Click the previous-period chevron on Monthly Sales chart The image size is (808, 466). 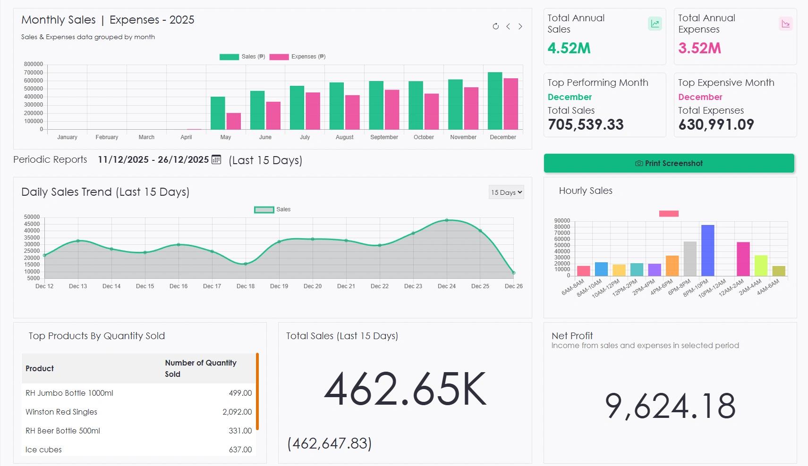tap(508, 26)
